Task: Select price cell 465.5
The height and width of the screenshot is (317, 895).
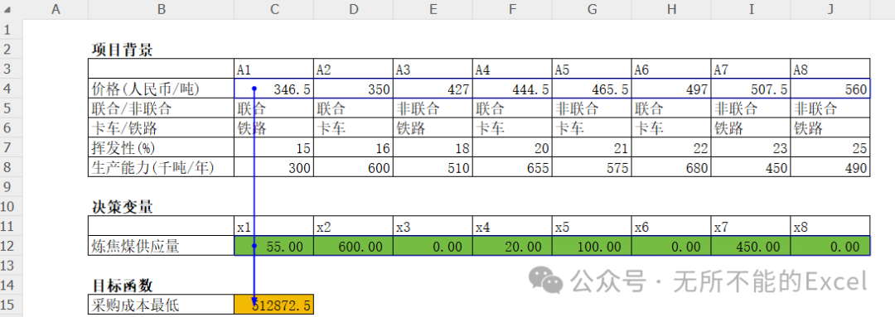Action: click(x=592, y=89)
